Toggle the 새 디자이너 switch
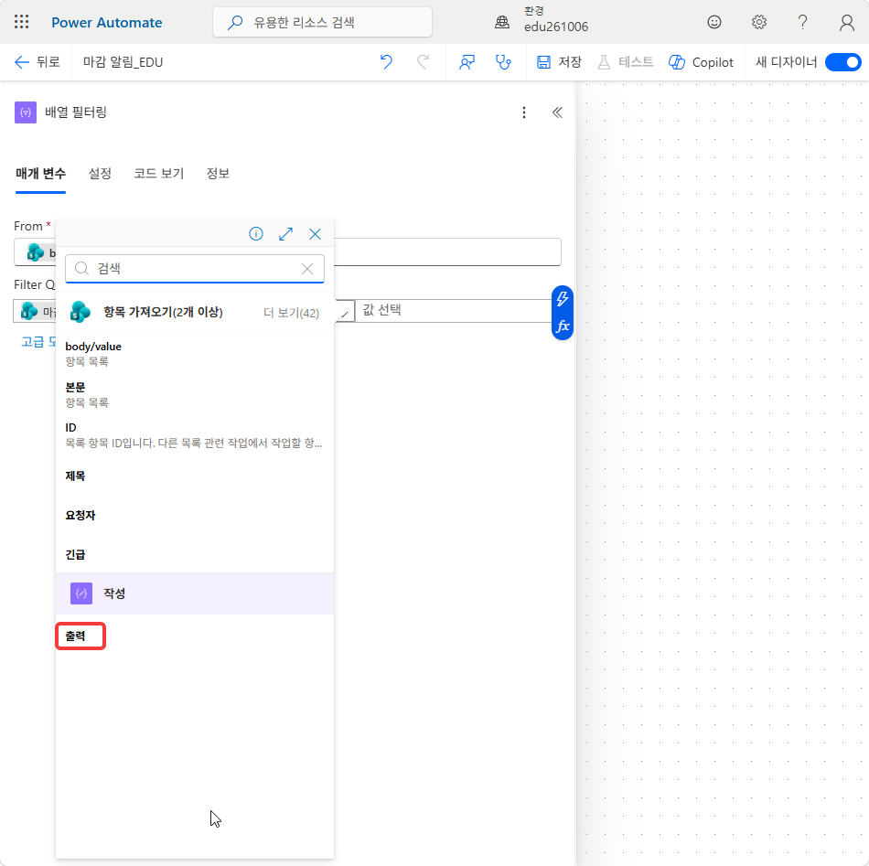869x866 pixels. pos(842,62)
